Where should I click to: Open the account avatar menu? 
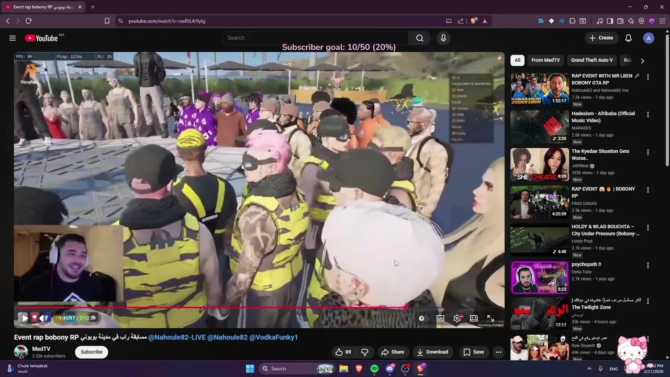point(649,38)
